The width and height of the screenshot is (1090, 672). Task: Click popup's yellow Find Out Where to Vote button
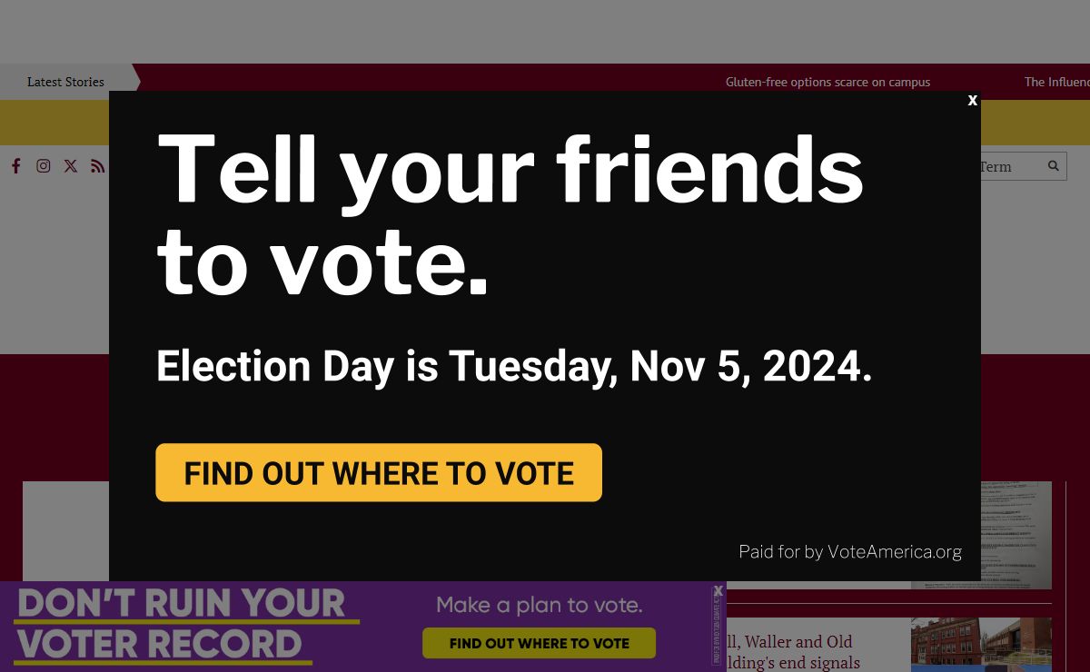pyautogui.click(x=379, y=472)
